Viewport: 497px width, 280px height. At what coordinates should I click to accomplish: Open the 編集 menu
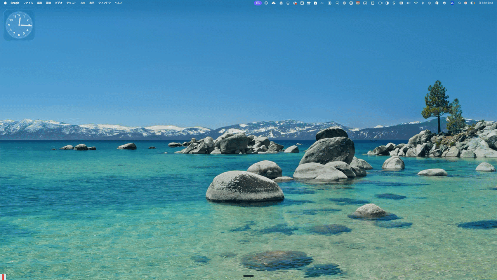[x=40, y=3]
